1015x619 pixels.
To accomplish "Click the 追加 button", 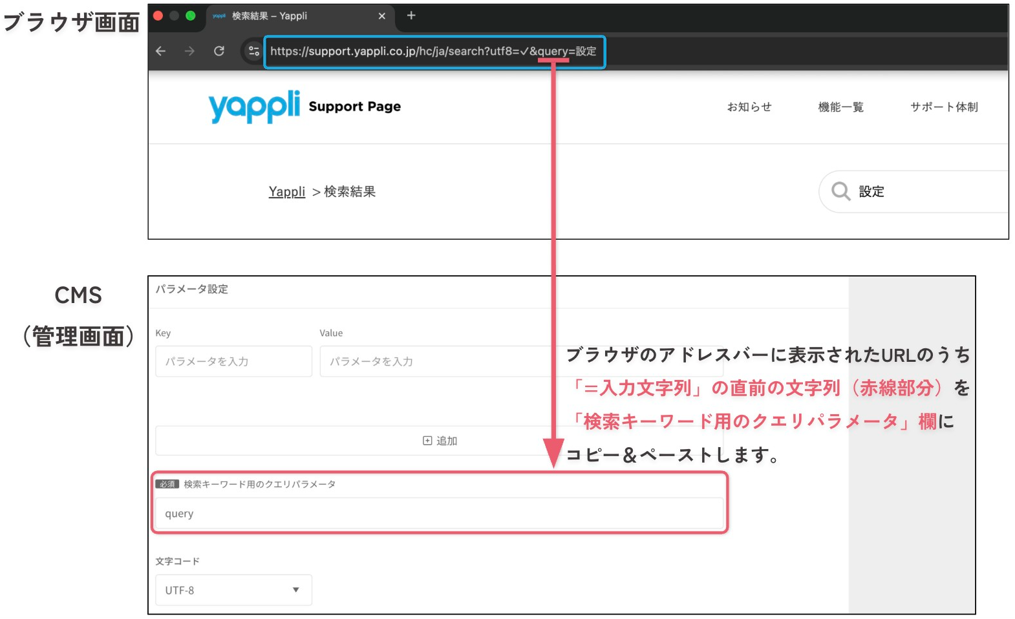I will (439, 441).
